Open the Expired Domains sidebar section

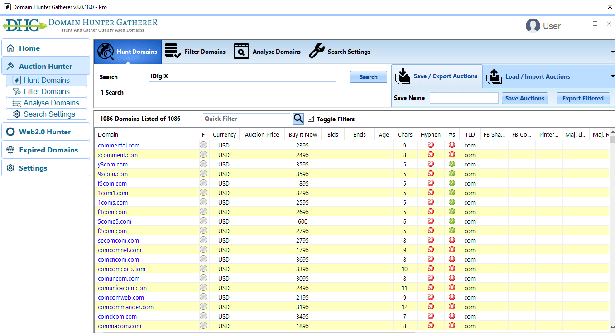point(46,150)
